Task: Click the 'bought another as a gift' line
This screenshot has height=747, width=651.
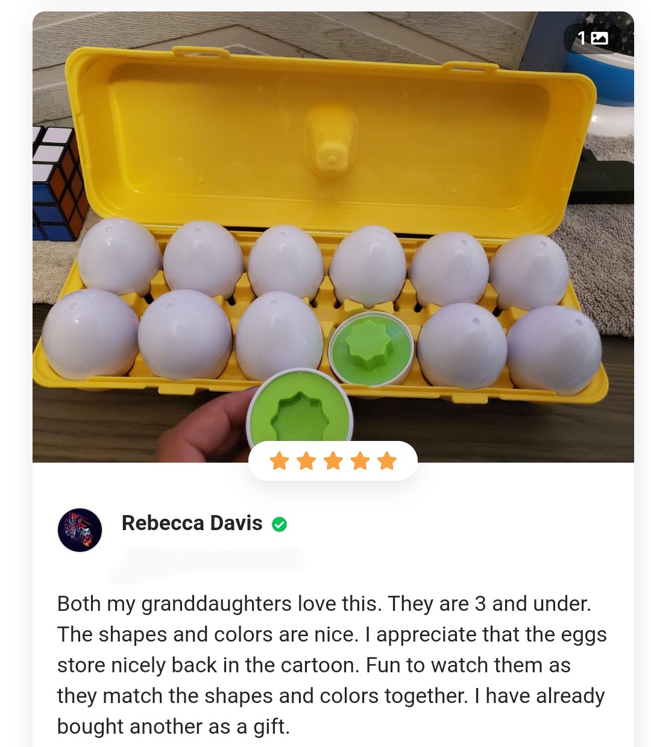Action: coord(174,727)
